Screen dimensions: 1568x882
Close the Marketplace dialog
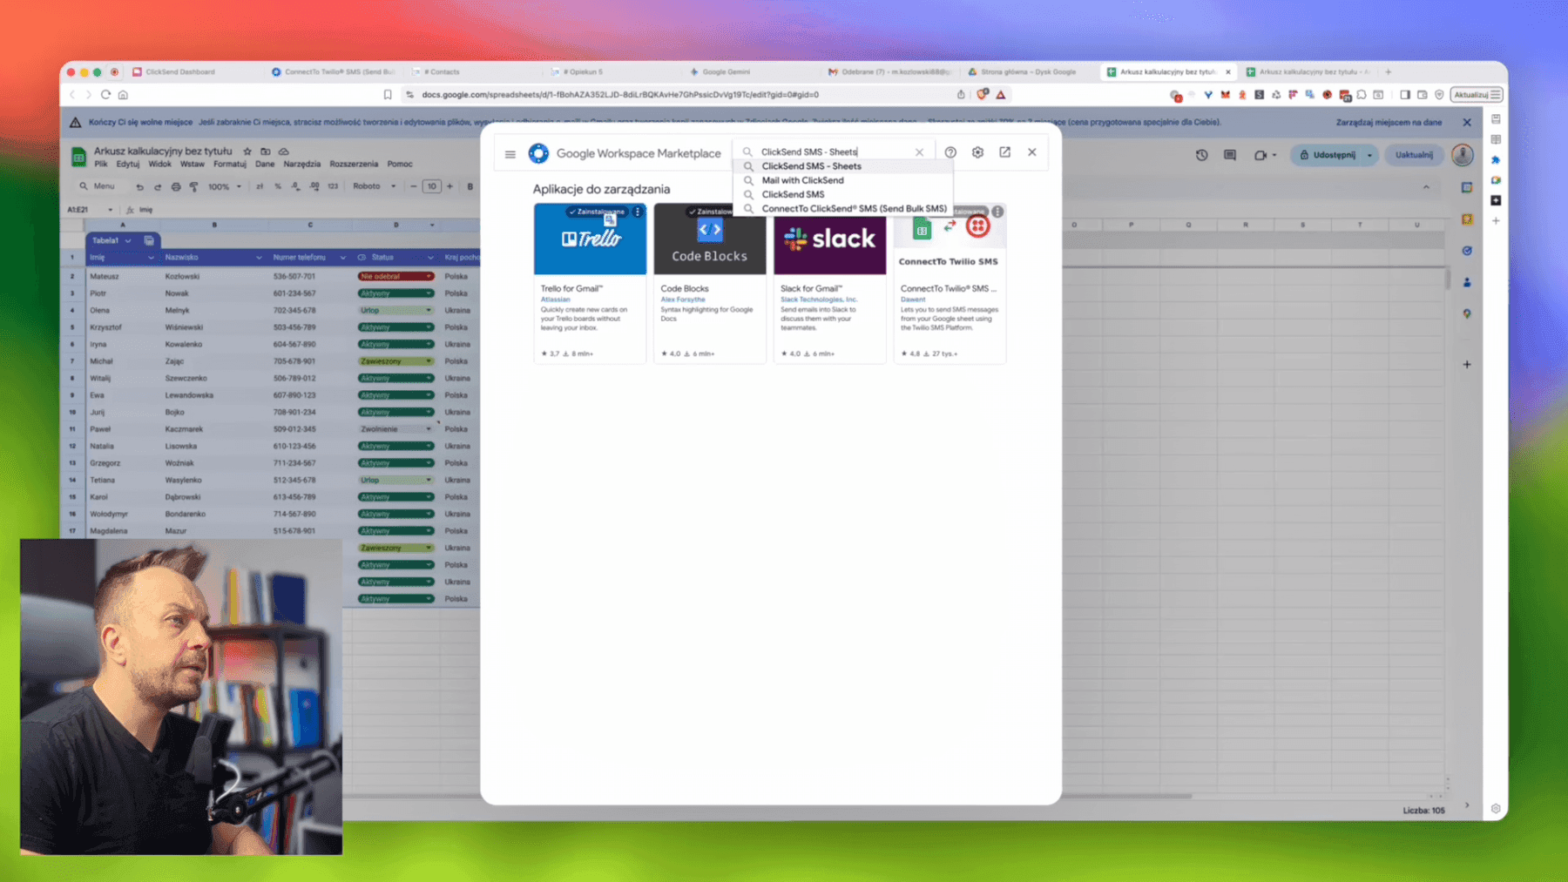tap(1031, 152)
